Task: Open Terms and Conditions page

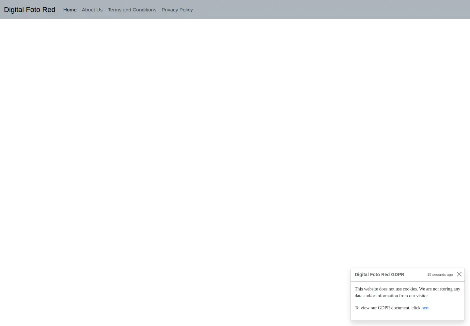Action: coord(132,10)
